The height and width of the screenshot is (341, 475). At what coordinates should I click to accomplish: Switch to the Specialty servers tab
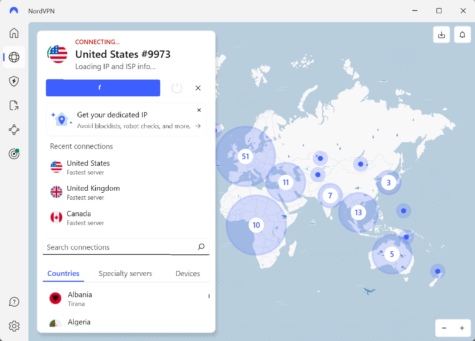point(125,273)
